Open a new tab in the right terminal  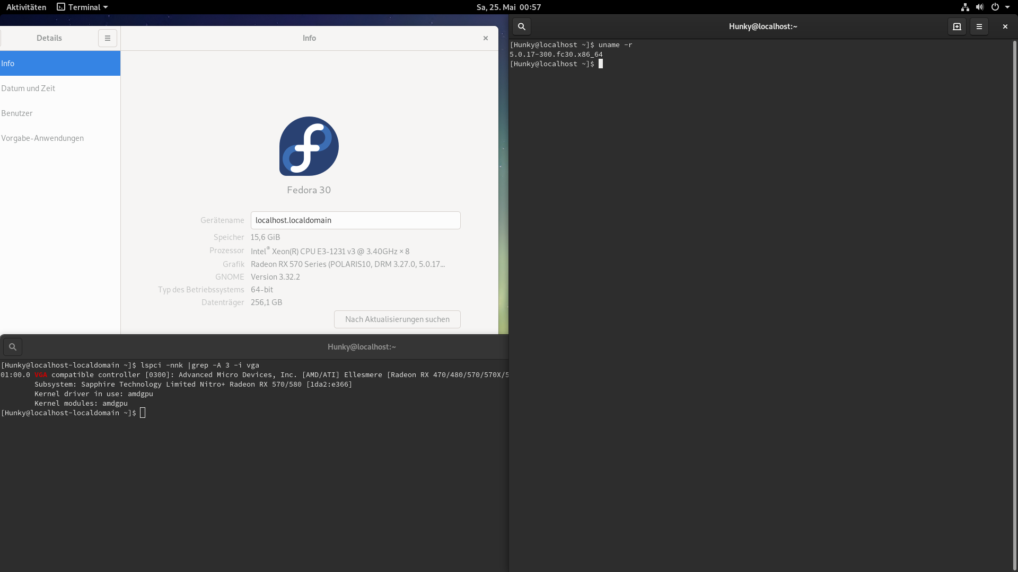tap(957, 26)
